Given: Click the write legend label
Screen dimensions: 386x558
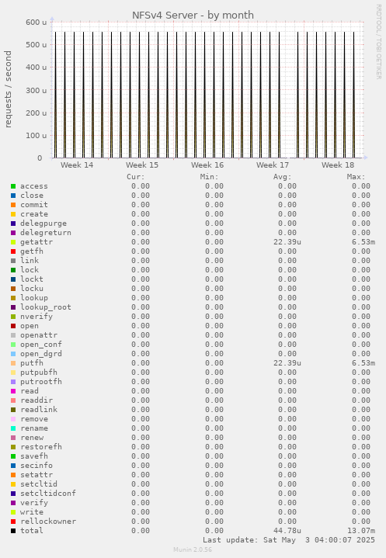Looking at the screenshot, I should (x=32, y=511).
